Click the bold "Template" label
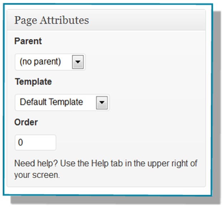Viewport: 222px width, 208px height. coord(33,82)
